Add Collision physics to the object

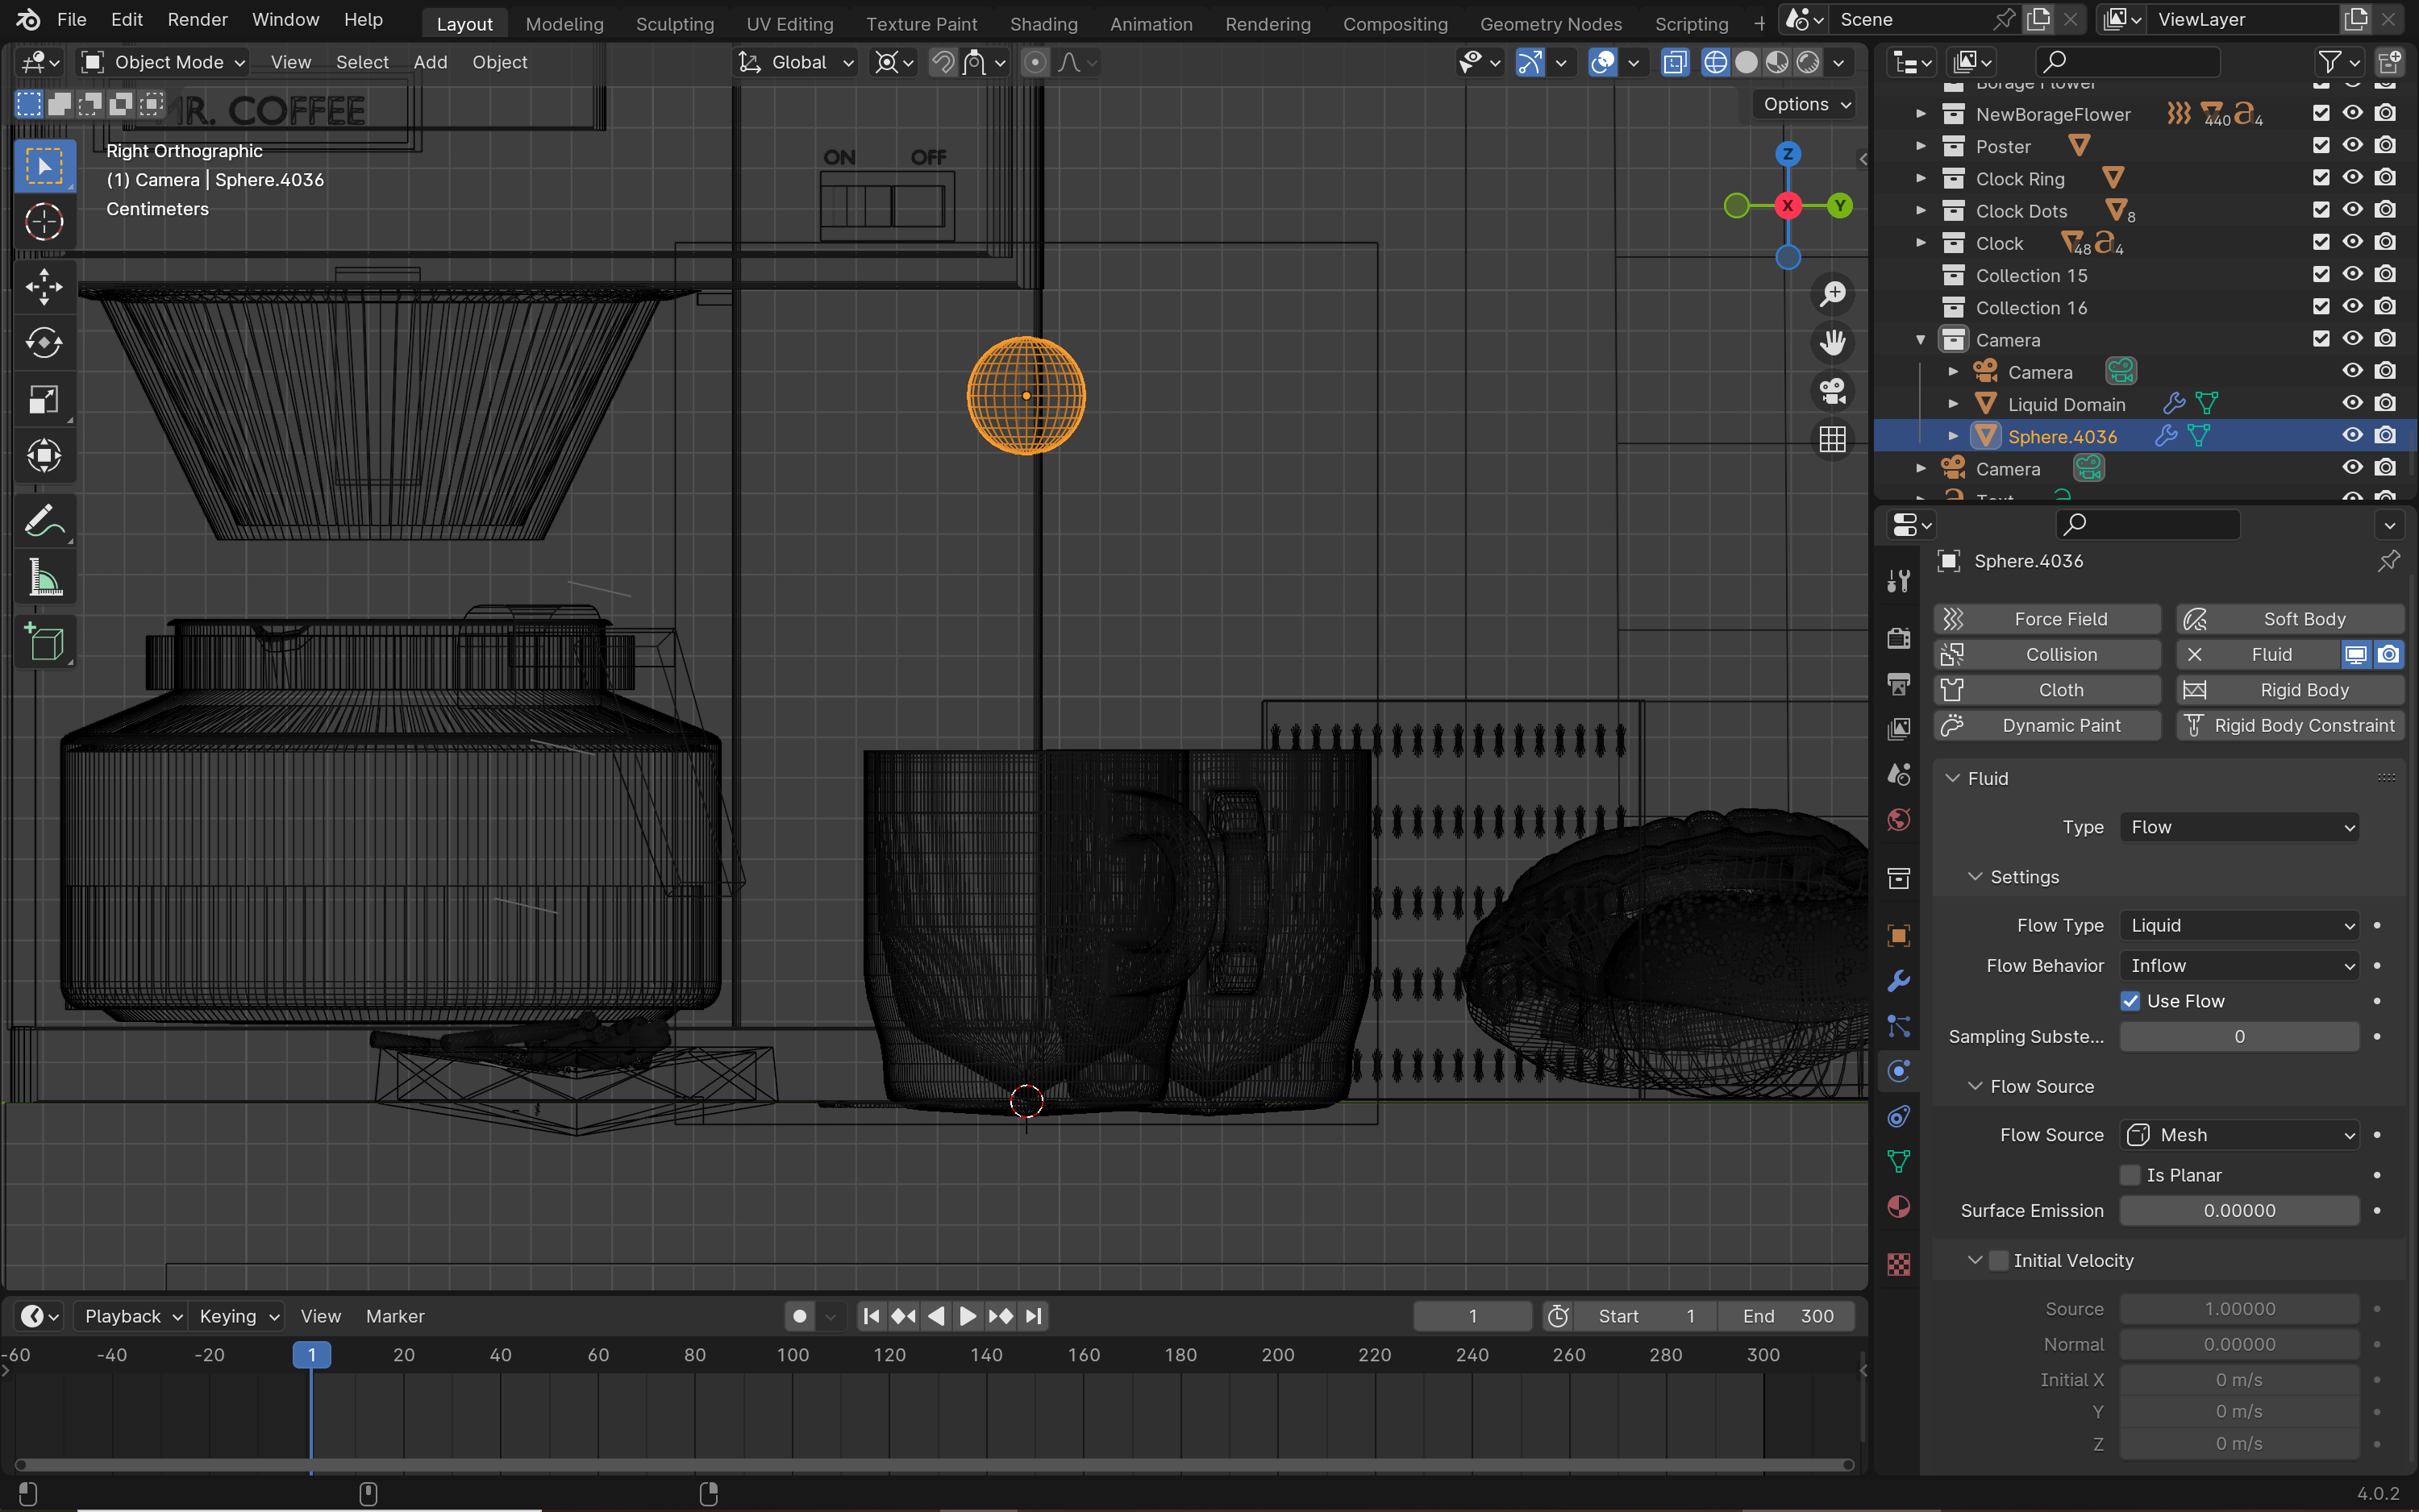point(2046,654)
